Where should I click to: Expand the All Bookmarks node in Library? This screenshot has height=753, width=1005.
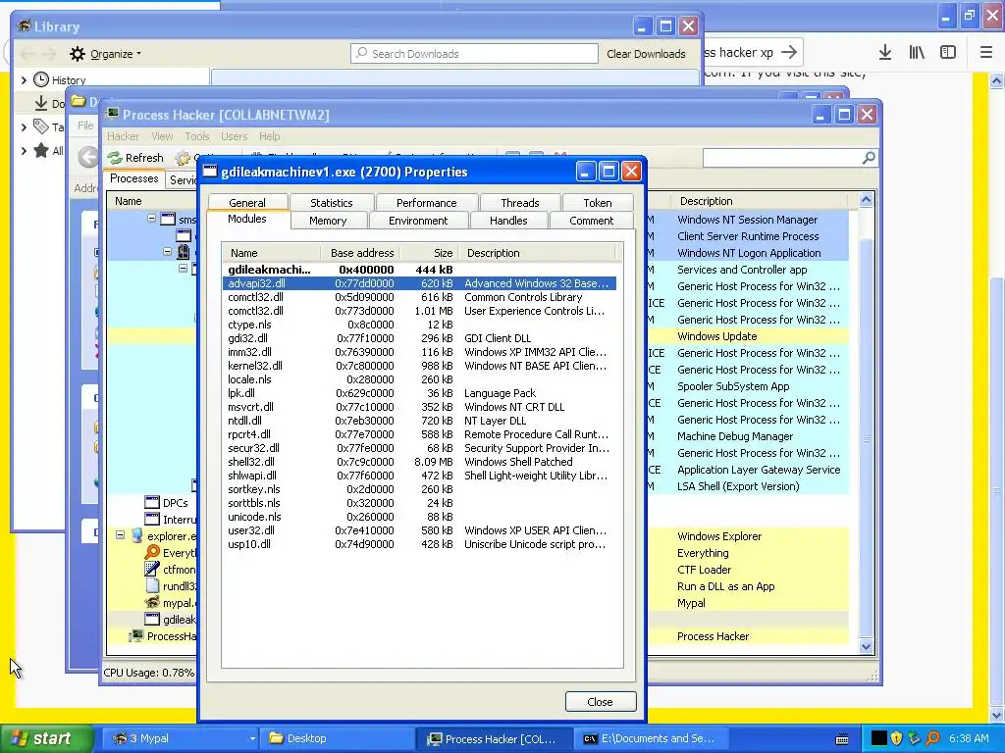click(24, 150)
